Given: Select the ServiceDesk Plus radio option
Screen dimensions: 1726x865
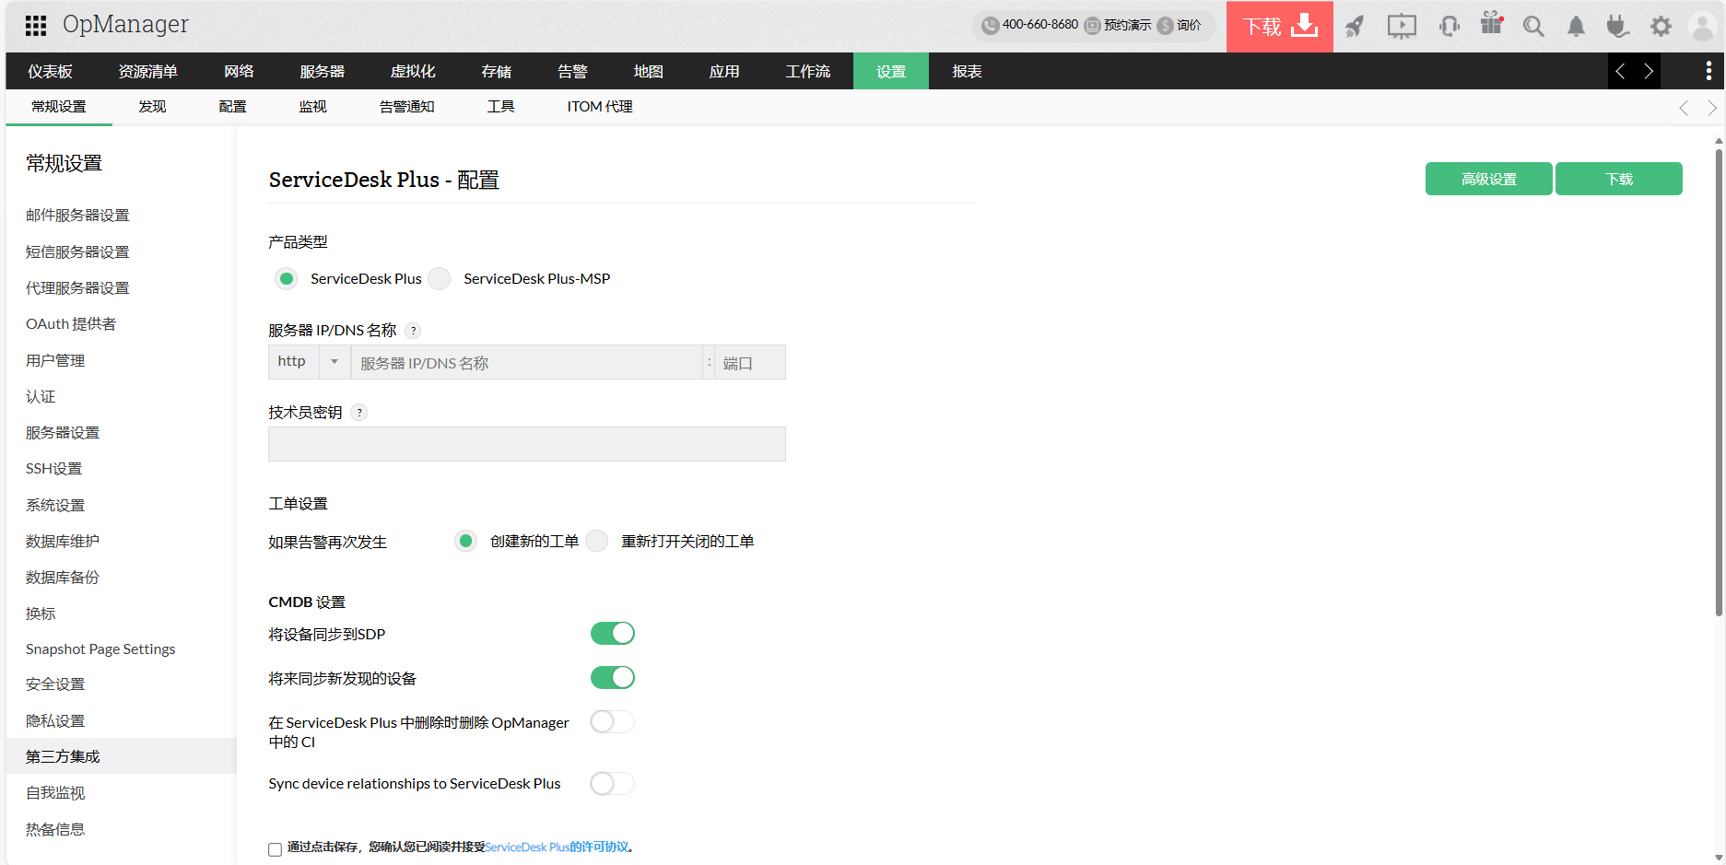Looking at the screenshot, I should pos(287,278).
